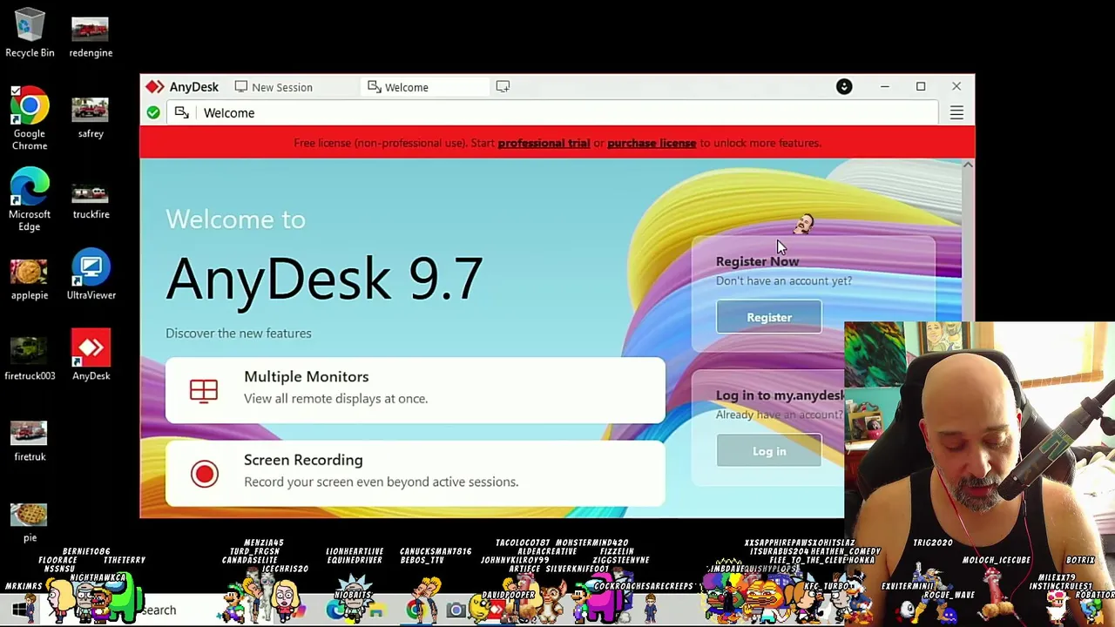The width and height of the screenshot is (1115, 627).
Task: Click the professional trial link
Action: click(544, 143)
